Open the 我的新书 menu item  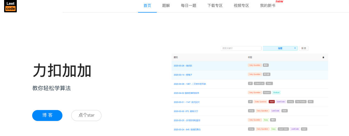(268, 5)
